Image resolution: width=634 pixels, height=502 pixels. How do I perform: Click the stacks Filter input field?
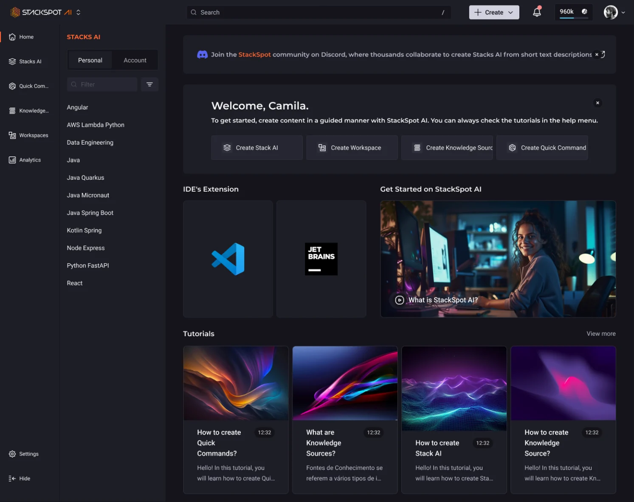click(x=102, y=84)
